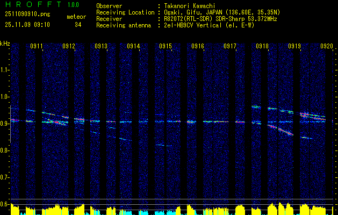Click the short echo streak near 0.82 kHz
This screenshot has width=338, height=215.
(x=164, y=145)
